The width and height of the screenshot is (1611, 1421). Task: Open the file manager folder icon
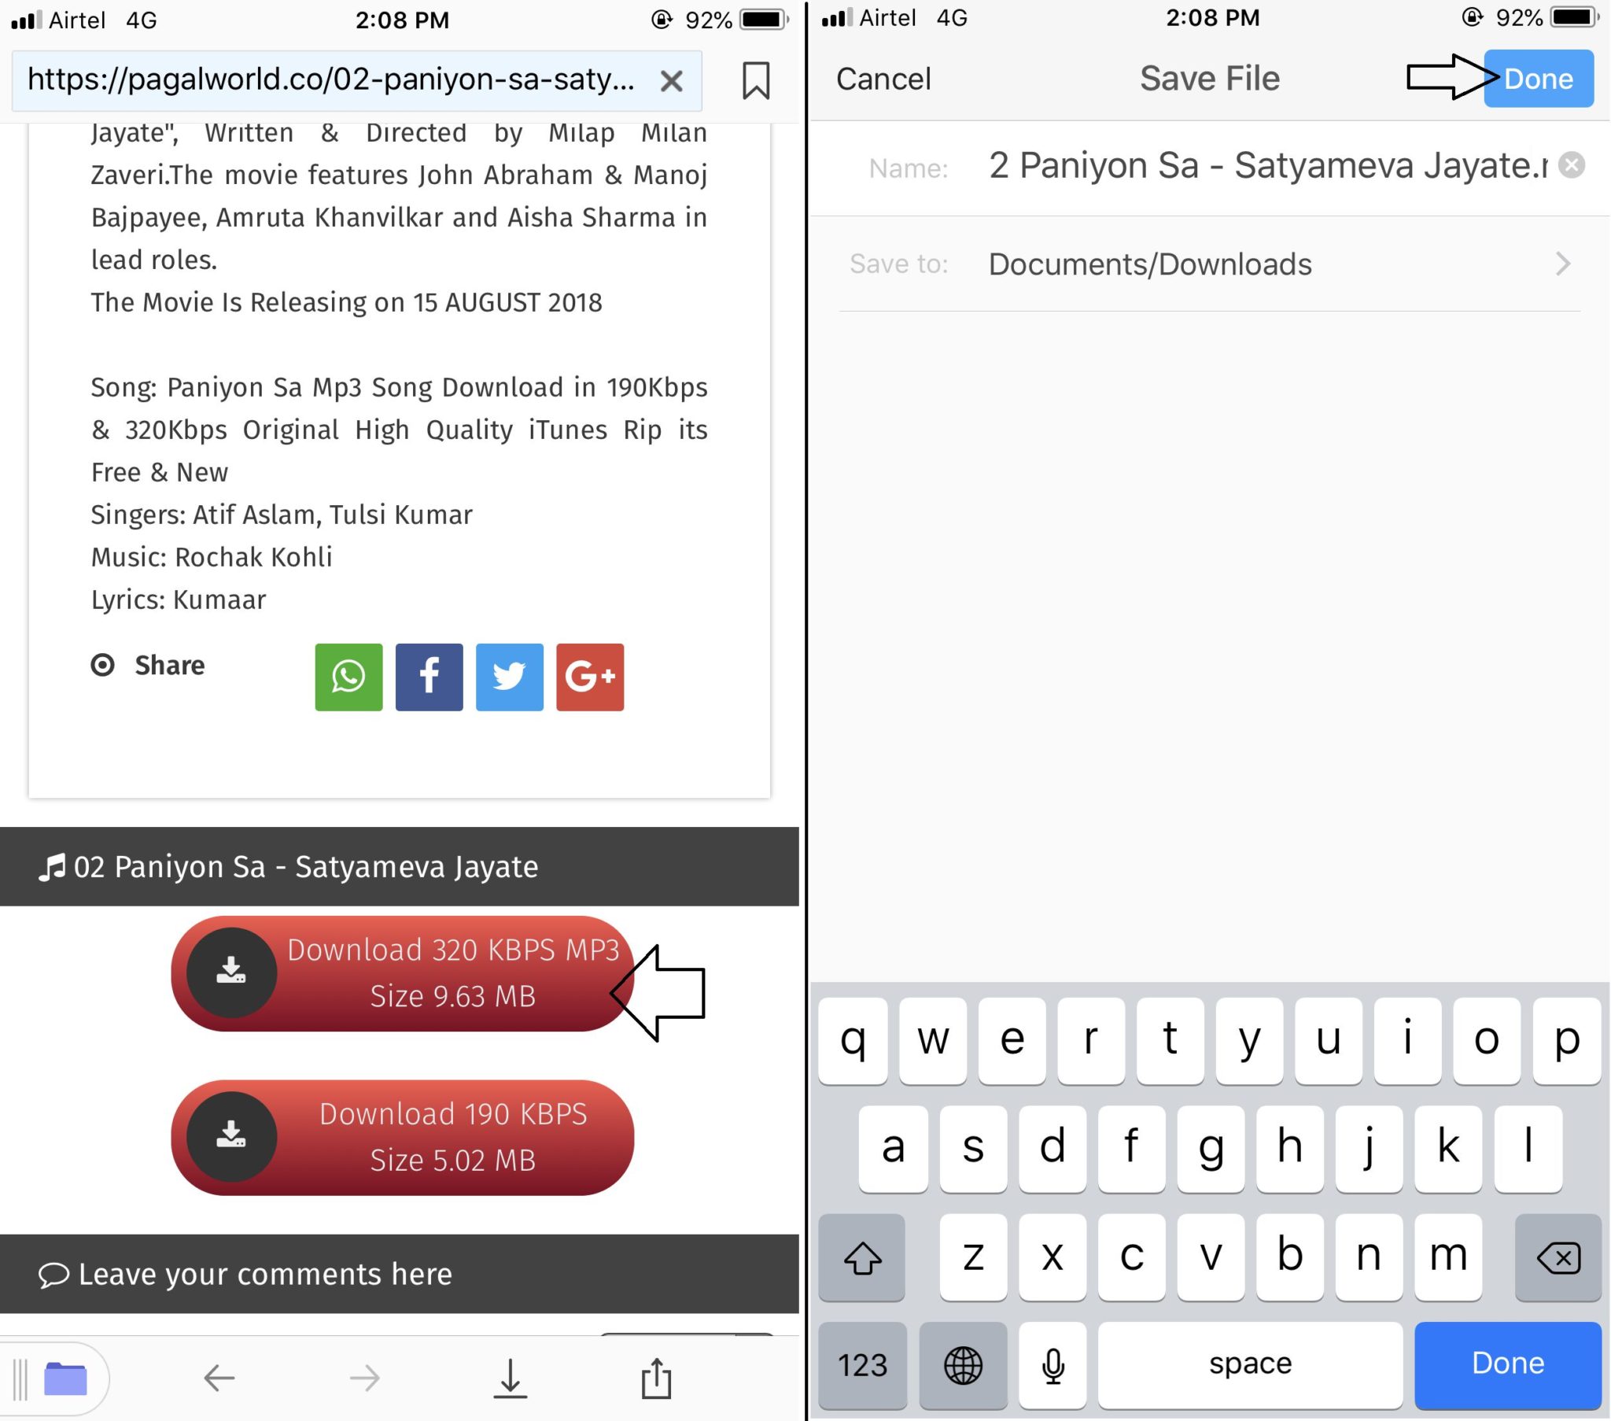coord(65,1379)
